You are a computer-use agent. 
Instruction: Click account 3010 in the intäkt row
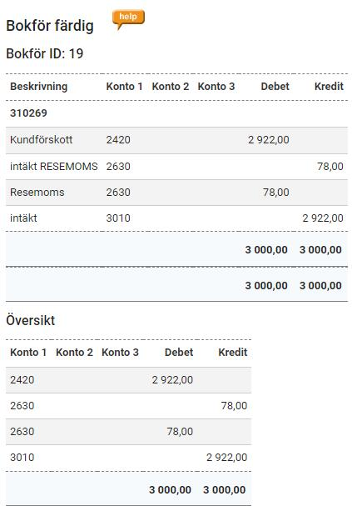(118, 218)
